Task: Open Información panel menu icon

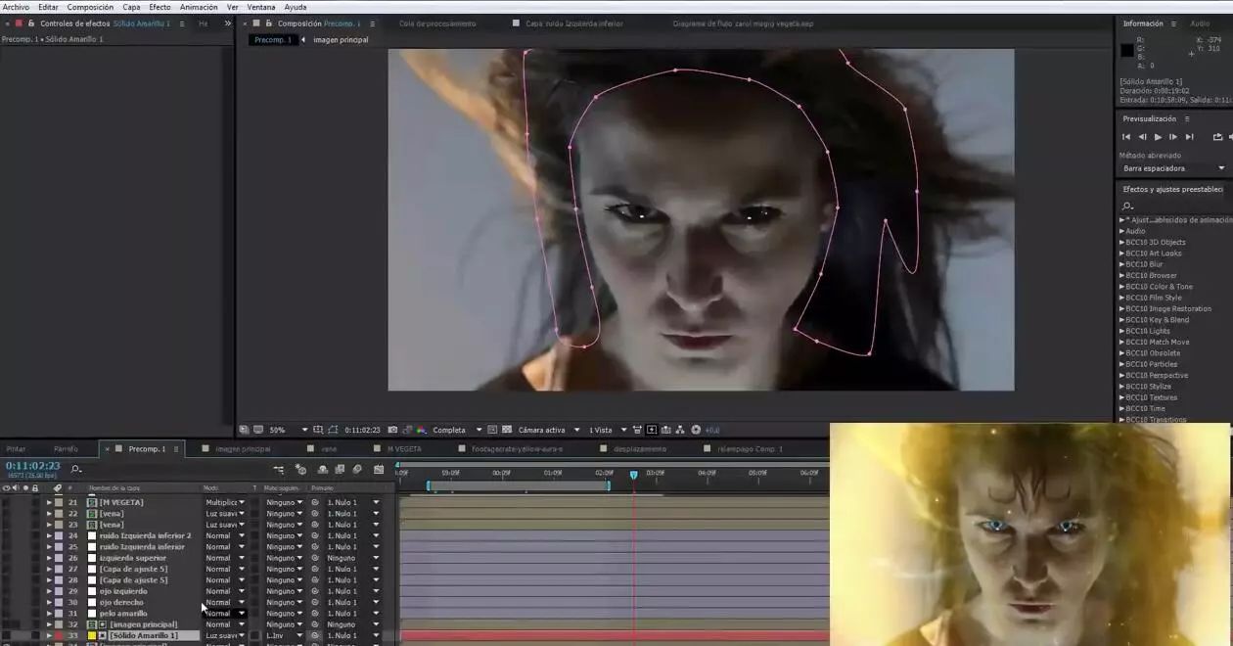Action: pyautogui.click(x=1172, y=23)
